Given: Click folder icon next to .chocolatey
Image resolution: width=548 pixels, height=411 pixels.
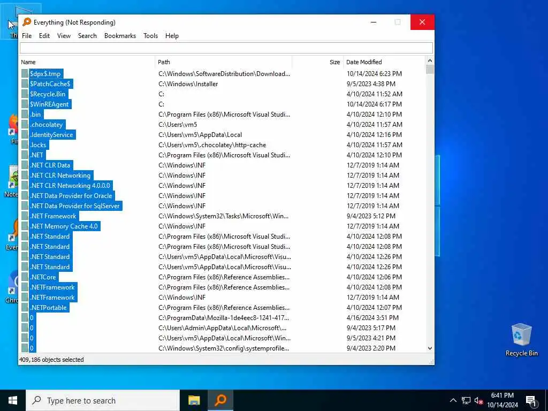Looking at the screenshot, I should [25, 124].
